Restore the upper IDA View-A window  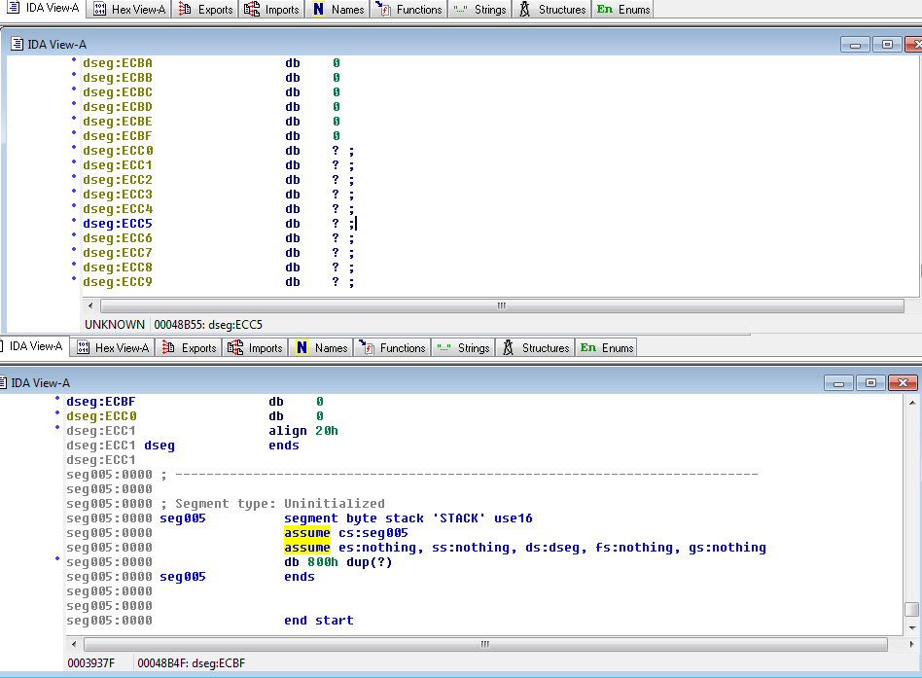pyautogui.click(x=886, y=44)
